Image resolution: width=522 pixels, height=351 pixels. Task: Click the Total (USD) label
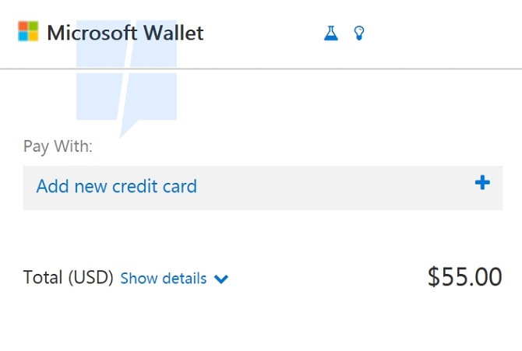pos(69,278)
